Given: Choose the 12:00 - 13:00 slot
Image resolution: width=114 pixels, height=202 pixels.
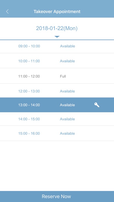Looking at the screenshot, I should (x=57, y=91).
